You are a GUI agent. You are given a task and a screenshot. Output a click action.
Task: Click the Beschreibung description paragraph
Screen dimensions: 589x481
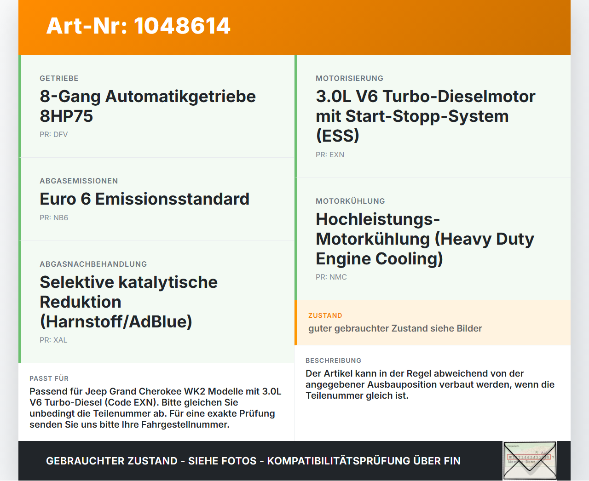coord(430,384)
